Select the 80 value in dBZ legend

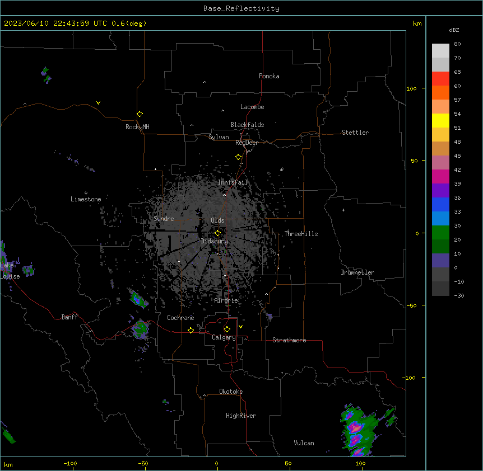point(457,44)
